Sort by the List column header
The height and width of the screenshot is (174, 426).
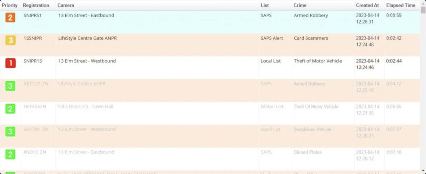click(265, 5)
